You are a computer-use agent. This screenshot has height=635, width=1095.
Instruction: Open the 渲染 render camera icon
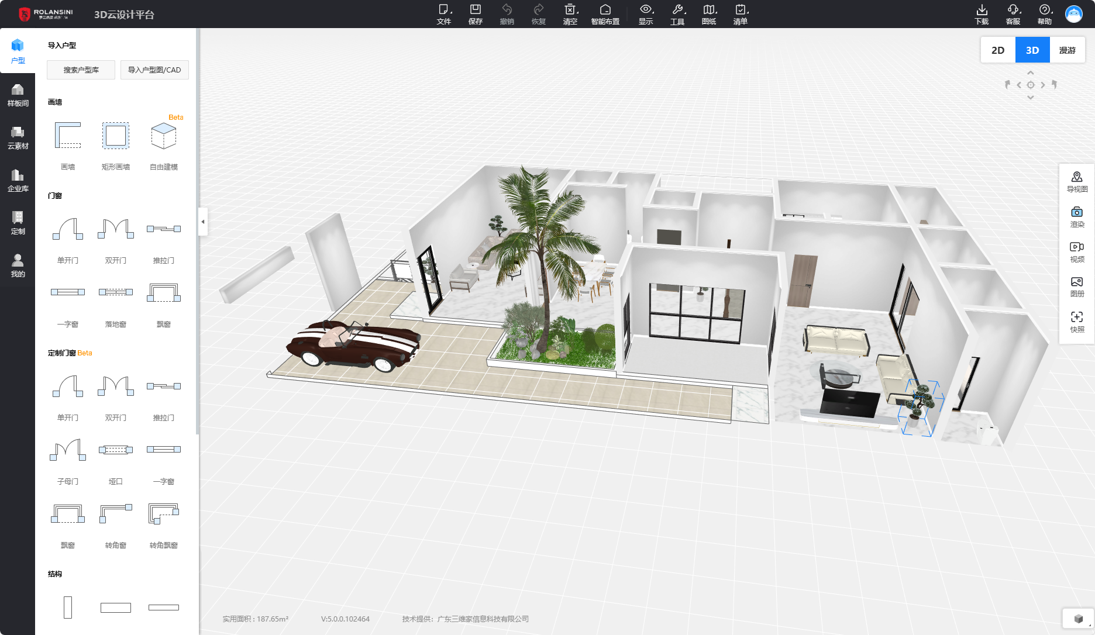[1077, 216]
